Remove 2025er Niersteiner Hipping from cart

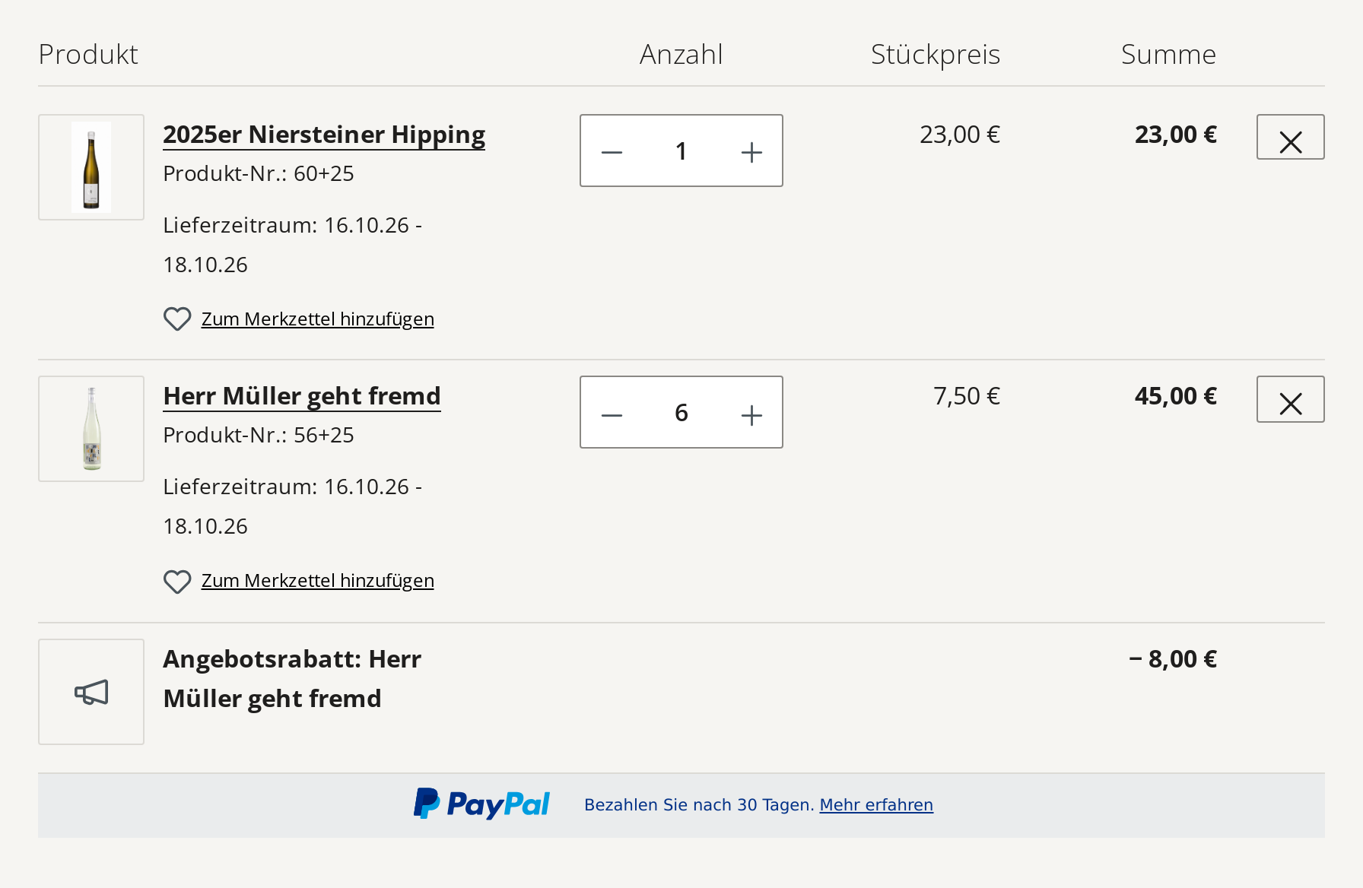(x=1290, y=137)
